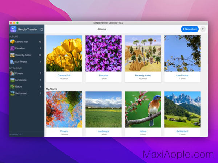The image size is (218, 163).
Task: Open the Landscape green field cover
Action: [x=104, y=109]
